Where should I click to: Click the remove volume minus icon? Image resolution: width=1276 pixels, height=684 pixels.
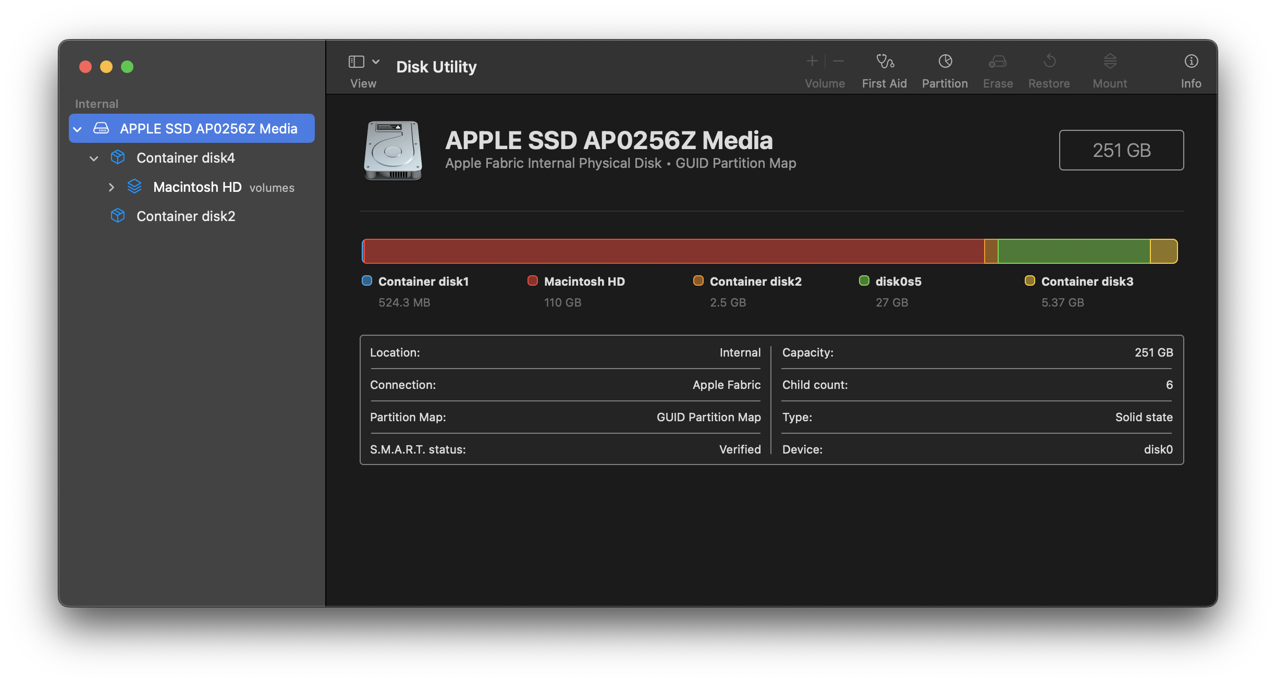[x=838, y=62]
